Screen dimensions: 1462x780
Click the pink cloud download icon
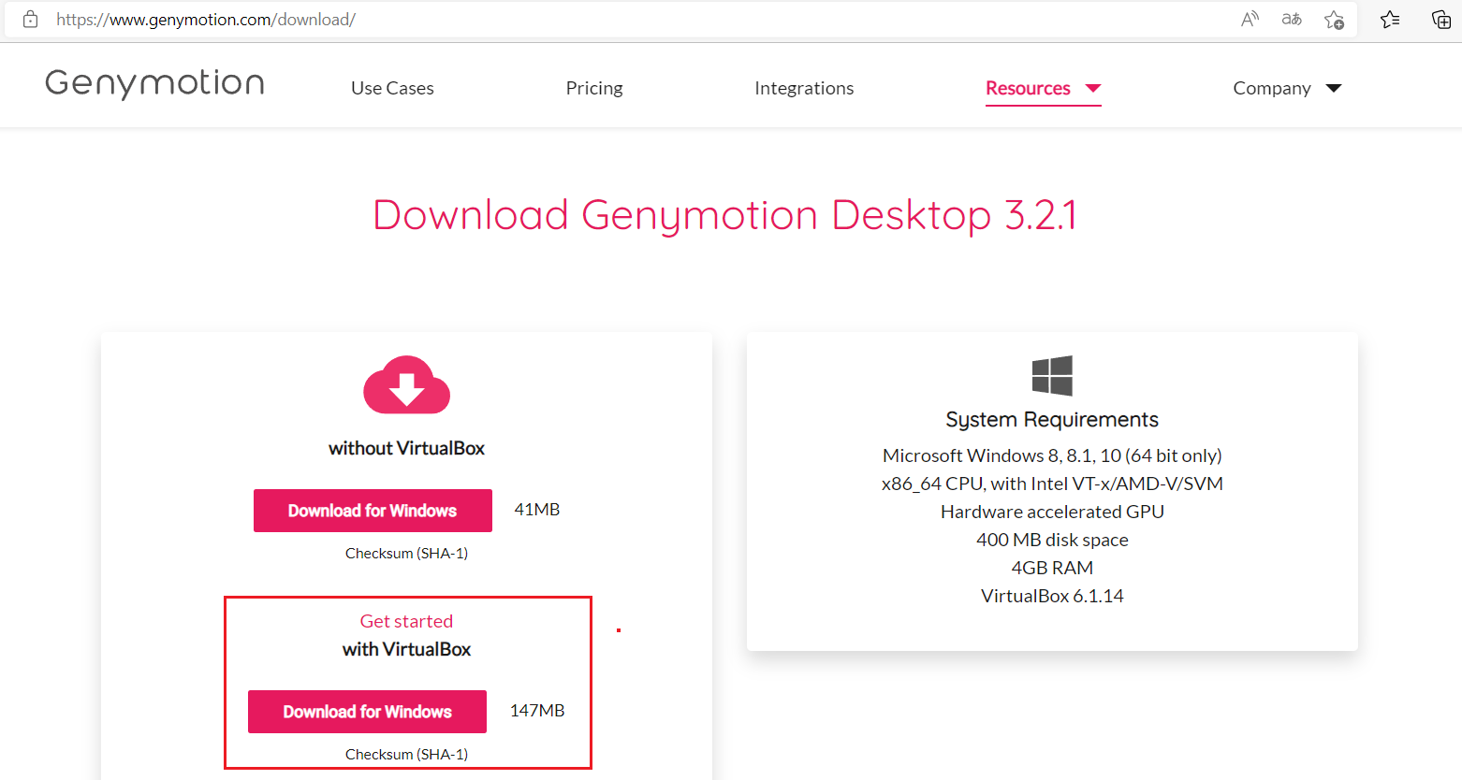coord(406,384)
